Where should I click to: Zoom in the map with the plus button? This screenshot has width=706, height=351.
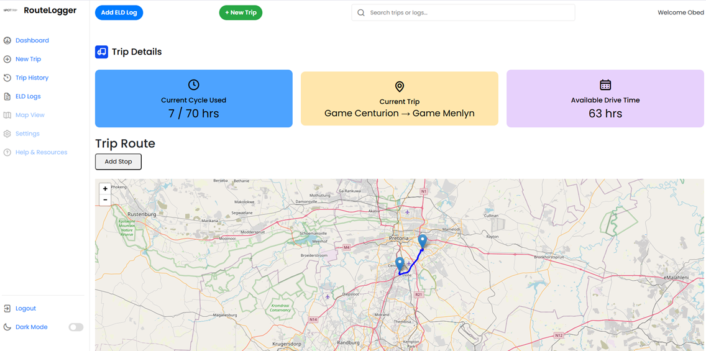(x=105, y=189)
